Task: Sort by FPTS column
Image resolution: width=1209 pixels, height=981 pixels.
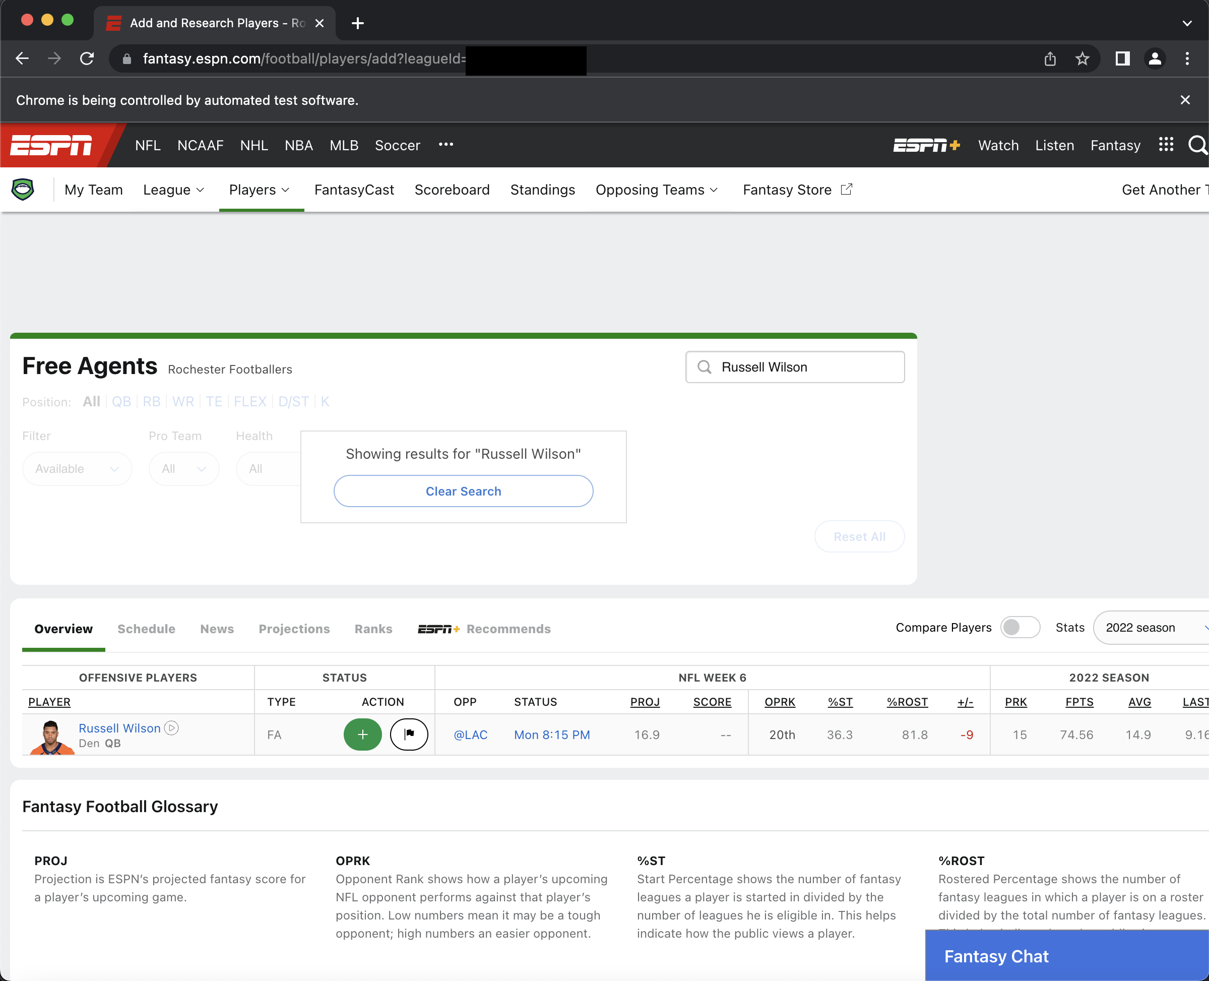Action: [x=1079, y=702]
